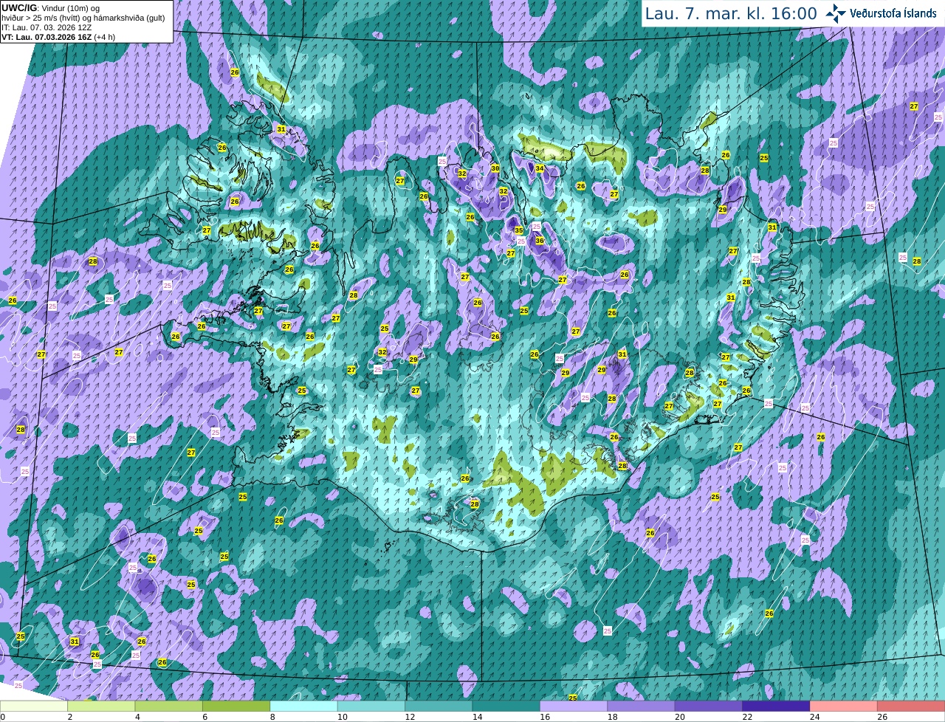Pick the salmon red above-26 scale swatch
Viewport: 945px width, 722px height.
pos(911,706)
